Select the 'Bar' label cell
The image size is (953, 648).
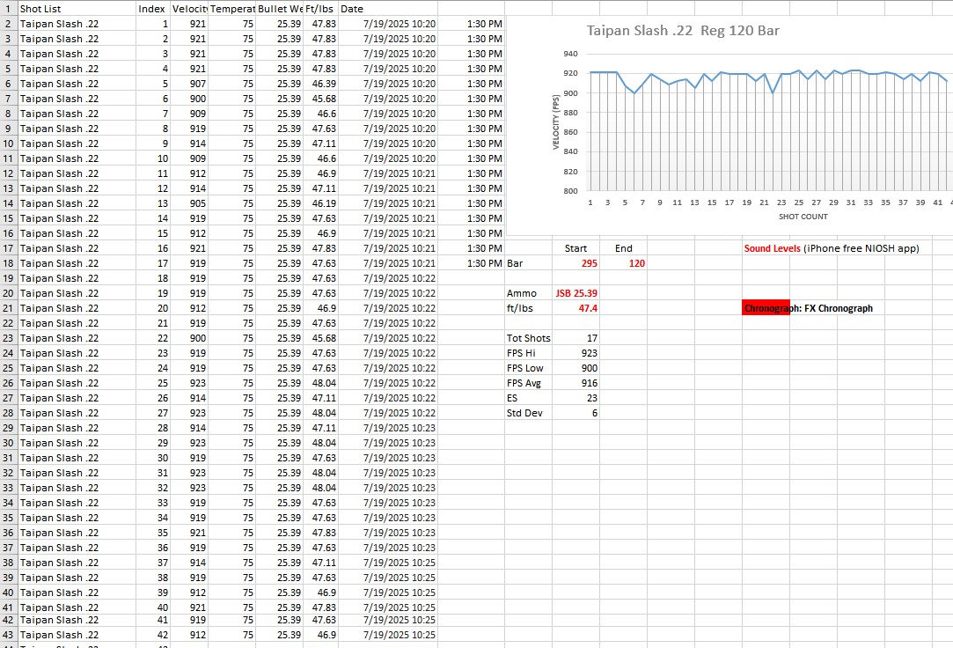coord(528,263)
